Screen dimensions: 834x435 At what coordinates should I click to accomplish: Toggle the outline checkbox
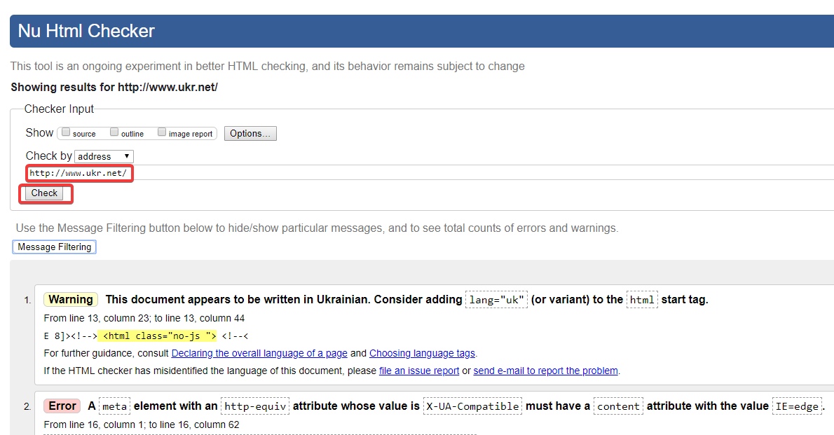(114, 132)
